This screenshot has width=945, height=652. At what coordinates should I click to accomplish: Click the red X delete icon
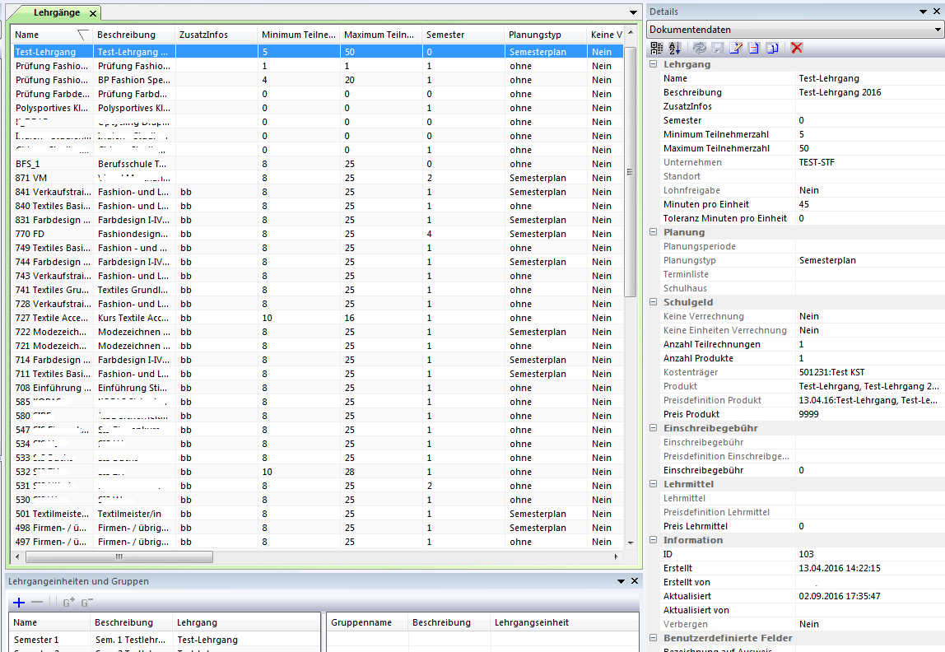tap(796, 48)
